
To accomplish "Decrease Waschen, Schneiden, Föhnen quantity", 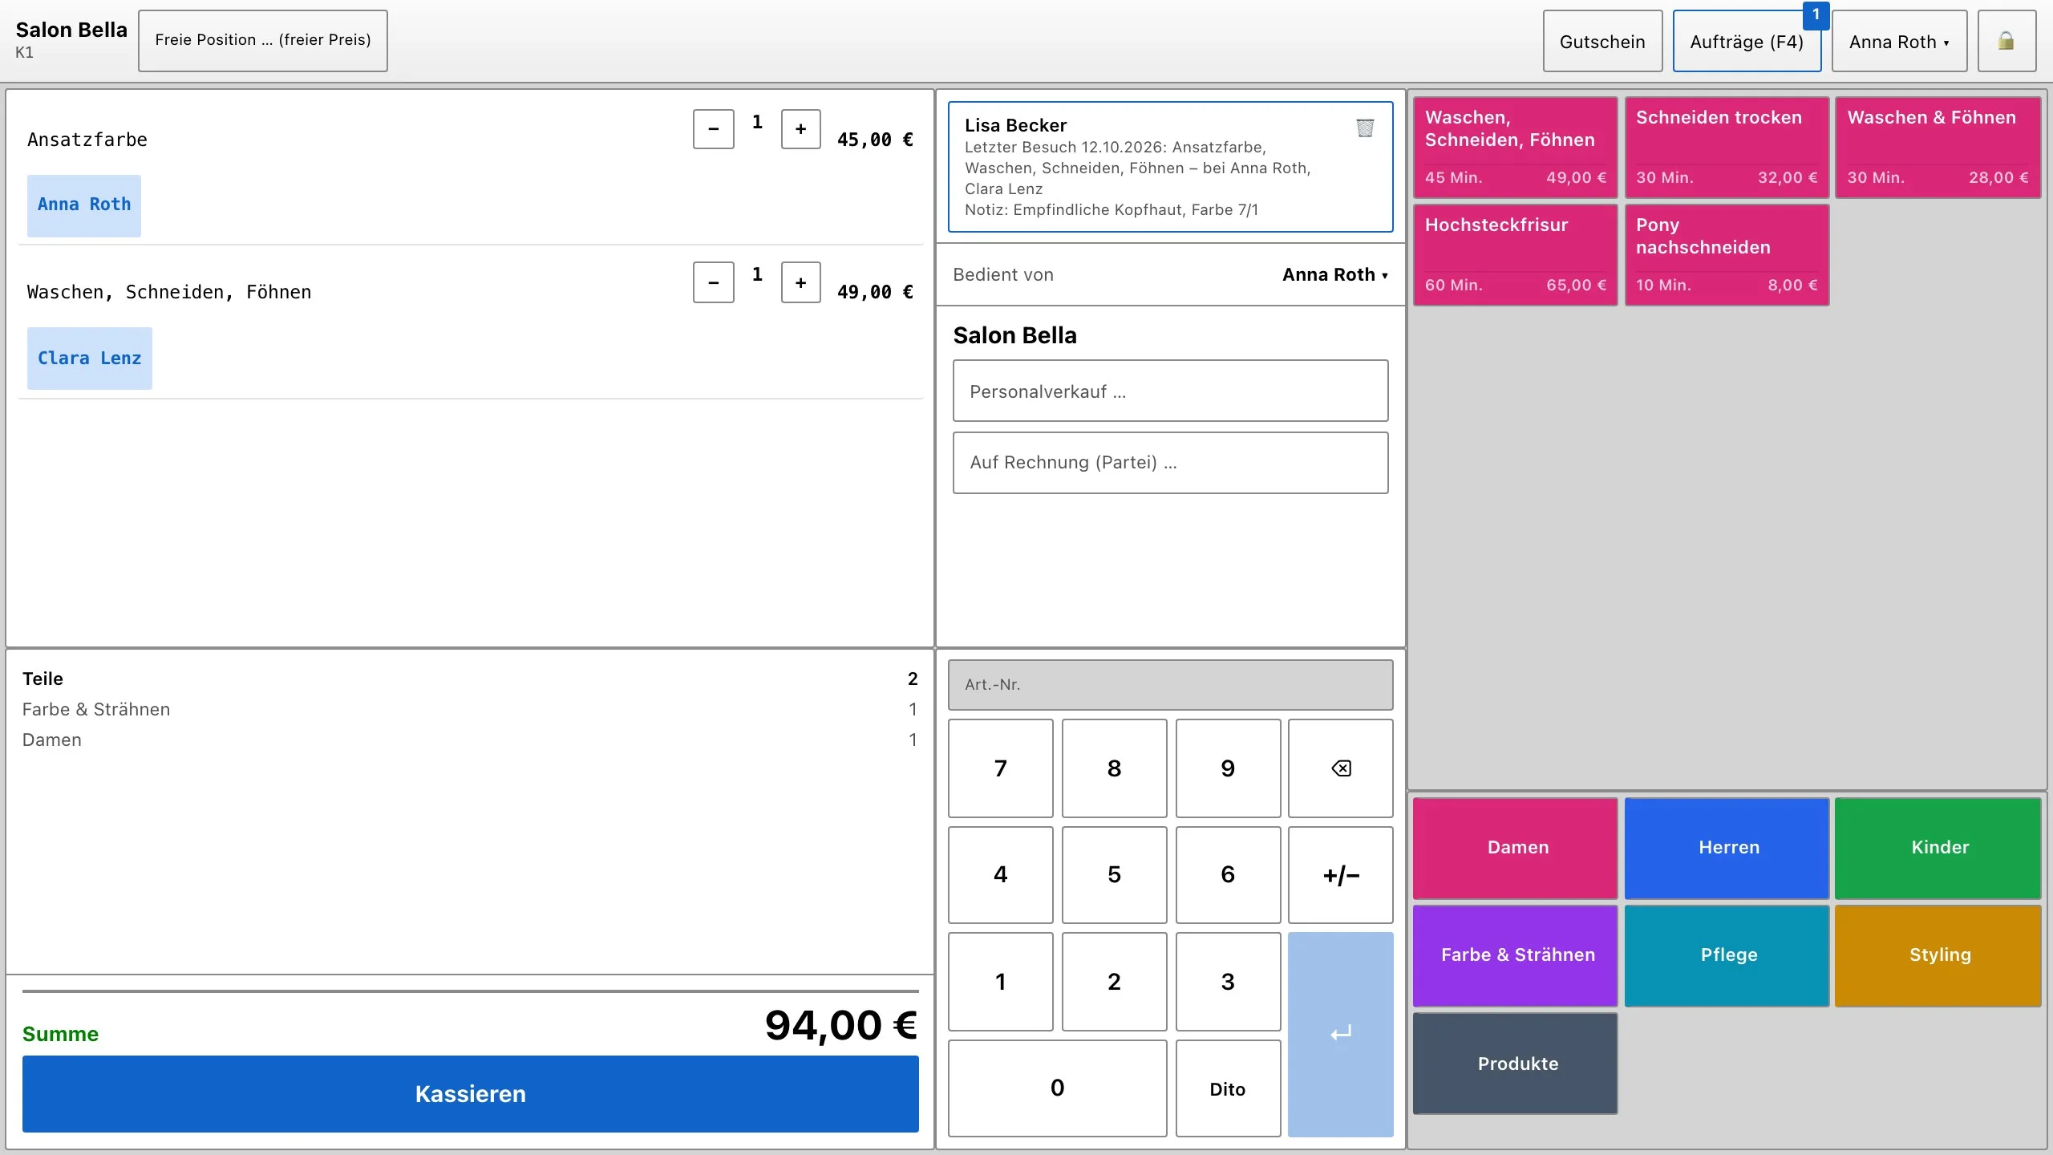I will (x=714, y=282).
